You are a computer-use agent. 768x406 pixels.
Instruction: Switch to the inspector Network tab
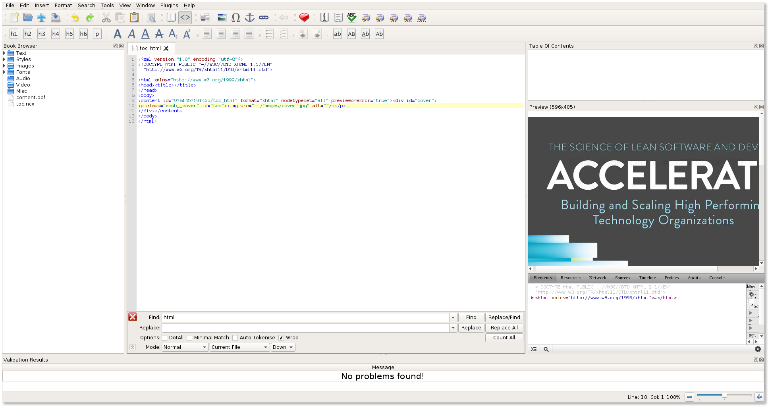pos(597,278)
